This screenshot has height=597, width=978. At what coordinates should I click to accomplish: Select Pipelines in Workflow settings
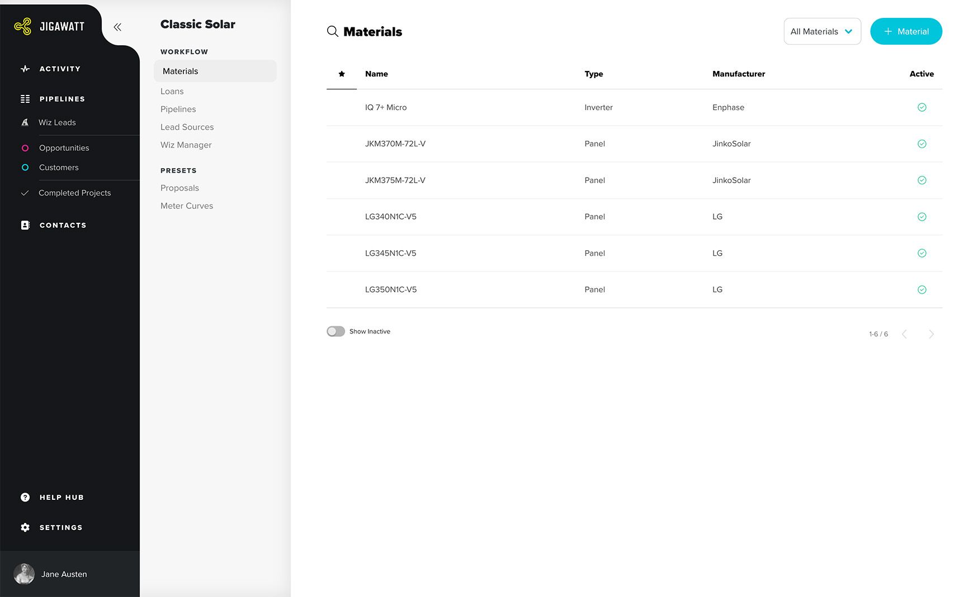click(x=178, y=109)
